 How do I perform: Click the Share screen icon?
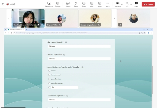pyautogui.click(x=136, y=4)
